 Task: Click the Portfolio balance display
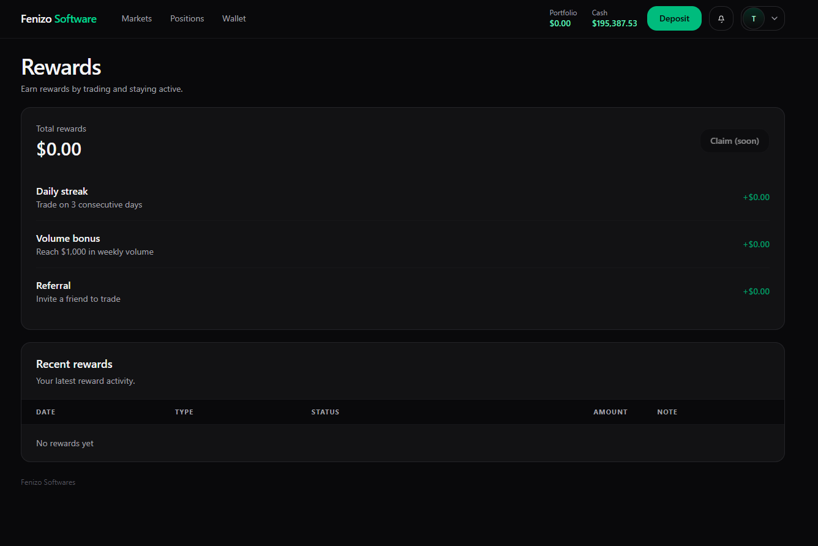(x=561, y=18)
